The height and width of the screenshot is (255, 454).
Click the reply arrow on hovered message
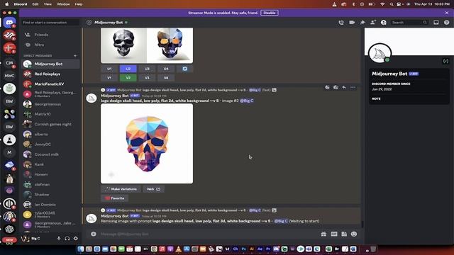click(x=344, y=87)
